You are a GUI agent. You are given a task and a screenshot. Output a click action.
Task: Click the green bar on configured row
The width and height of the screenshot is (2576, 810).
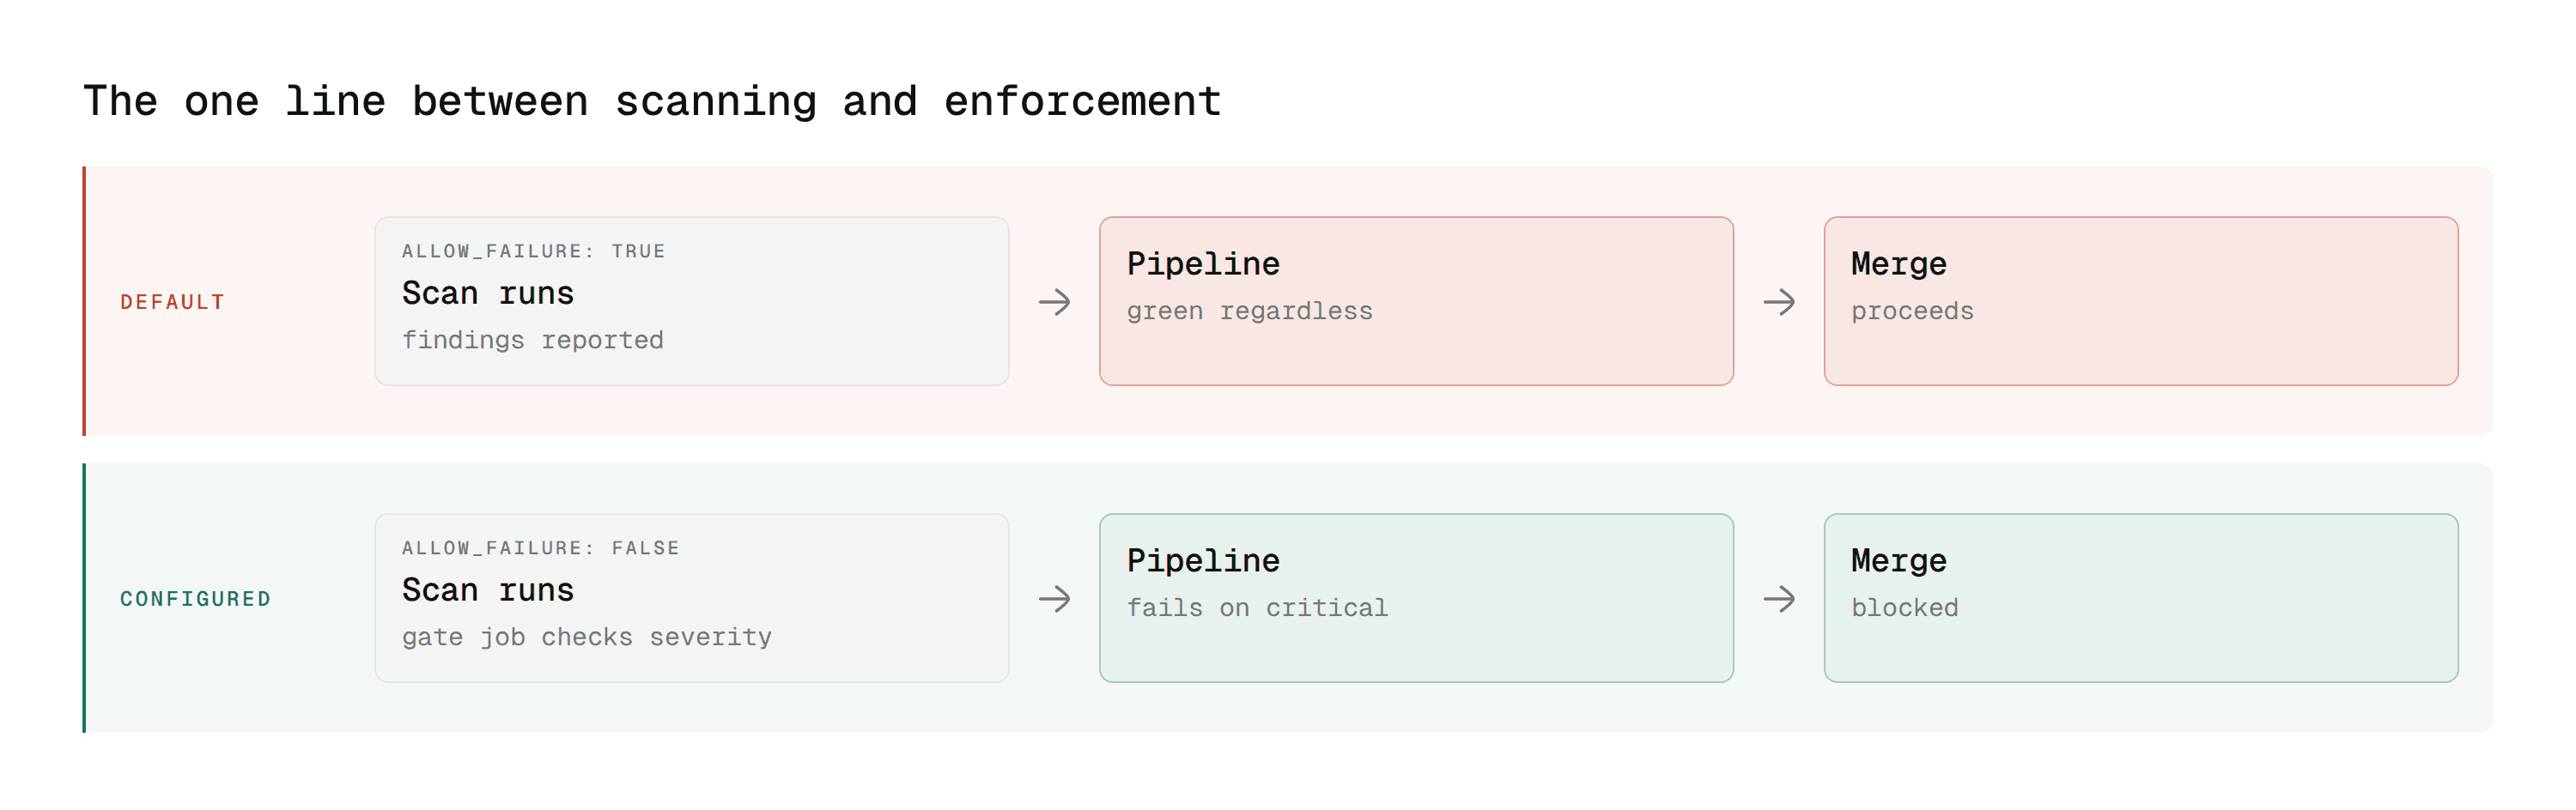[x=84, y=598]
